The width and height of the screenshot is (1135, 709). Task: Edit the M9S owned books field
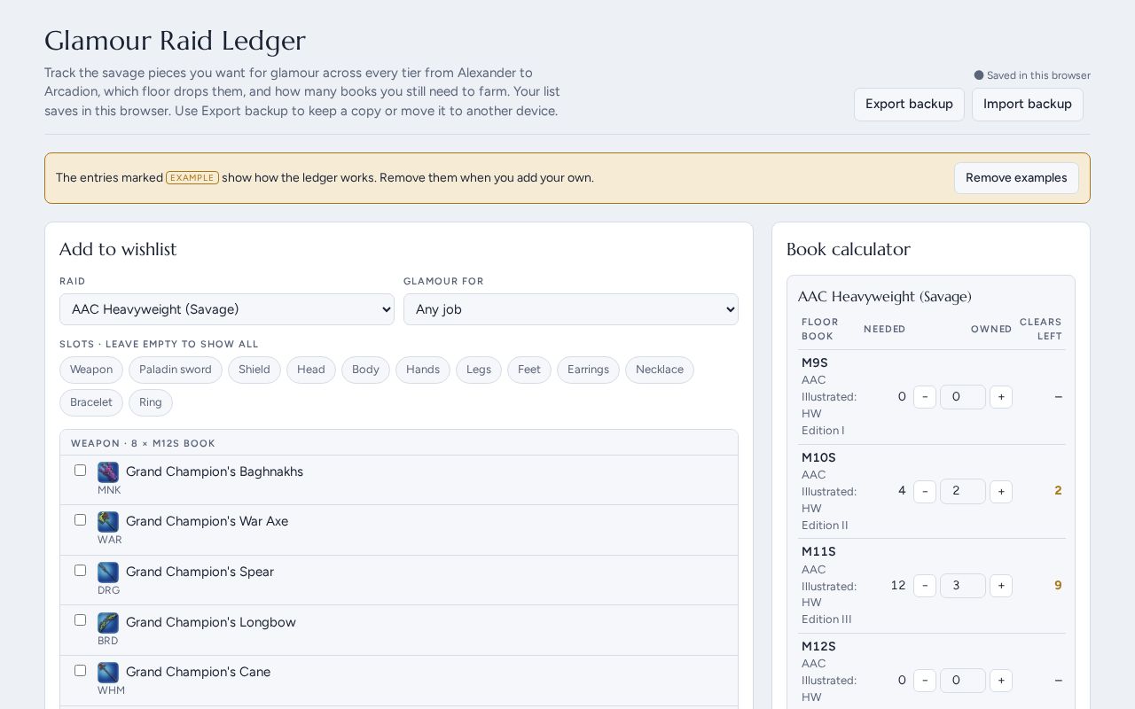(963, 397)
